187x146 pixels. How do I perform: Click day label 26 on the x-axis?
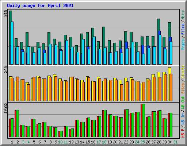click(x=148, y=142)
